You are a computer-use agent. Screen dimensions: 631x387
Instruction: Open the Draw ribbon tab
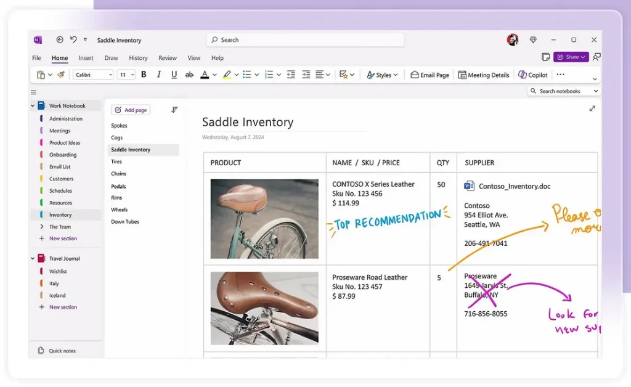point(111,58)
